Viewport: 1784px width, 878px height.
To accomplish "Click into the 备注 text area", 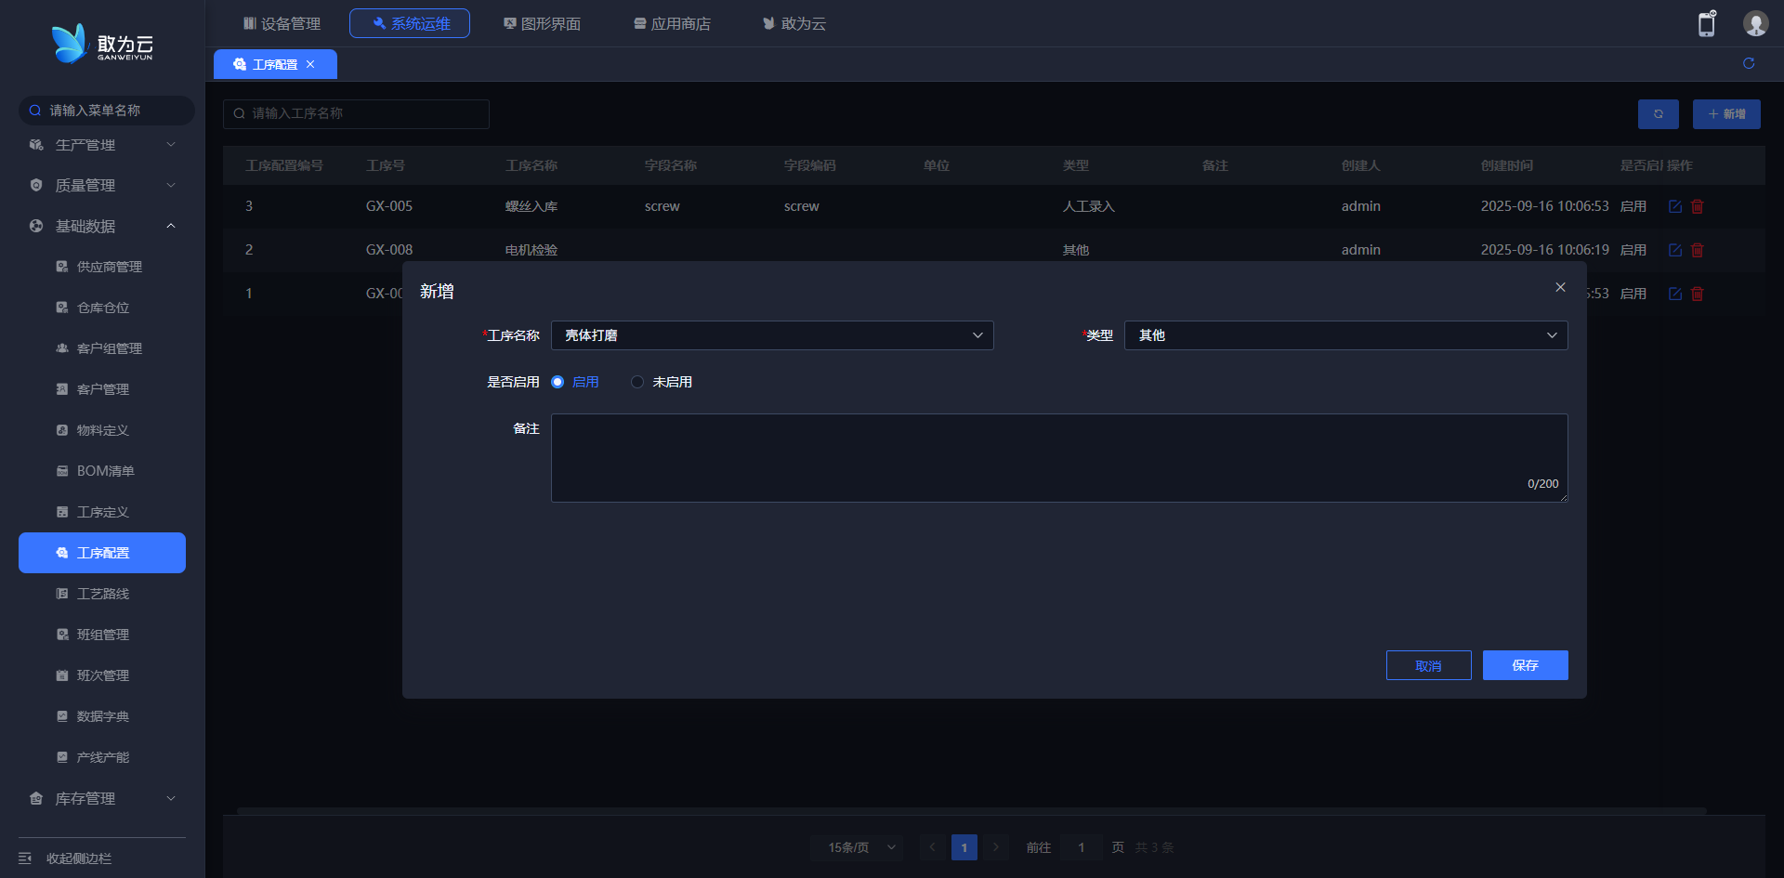I will tap(1058, 457).
